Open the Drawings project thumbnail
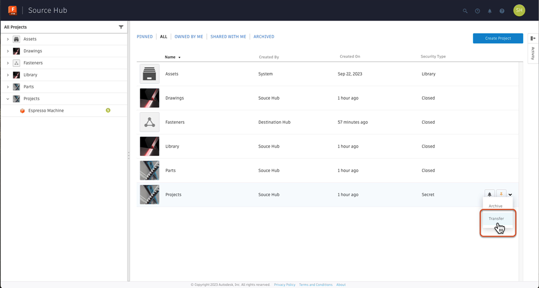This screenshot has height=288, width=539. click(149, 98)
